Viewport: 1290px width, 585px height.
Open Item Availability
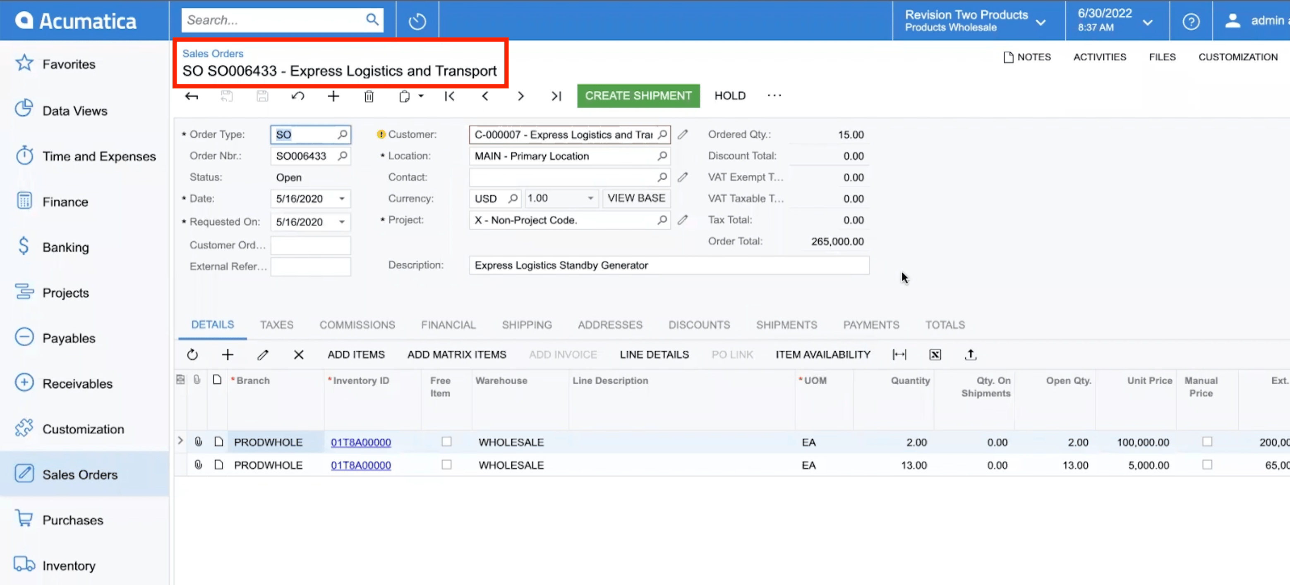(x=823, y=354)
